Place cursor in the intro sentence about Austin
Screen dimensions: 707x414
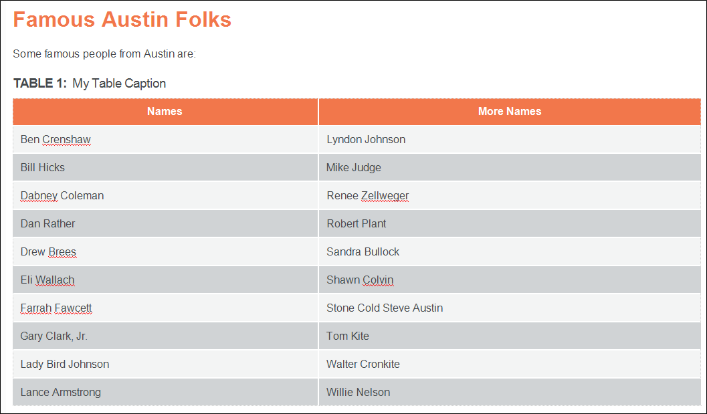(104, 54)
